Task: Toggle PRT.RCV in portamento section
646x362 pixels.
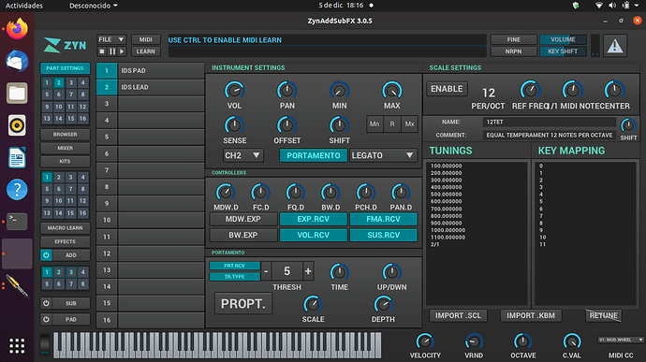Action: tap(234, 266)
